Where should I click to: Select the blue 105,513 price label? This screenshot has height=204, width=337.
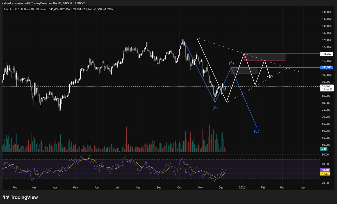click(x=326, y=68)
